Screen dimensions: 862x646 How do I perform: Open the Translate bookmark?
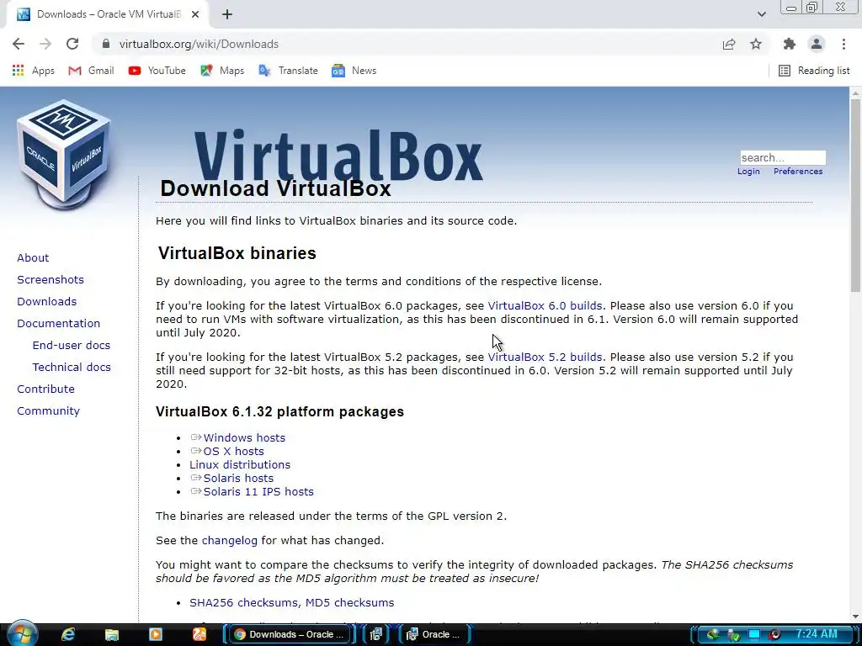288,71
